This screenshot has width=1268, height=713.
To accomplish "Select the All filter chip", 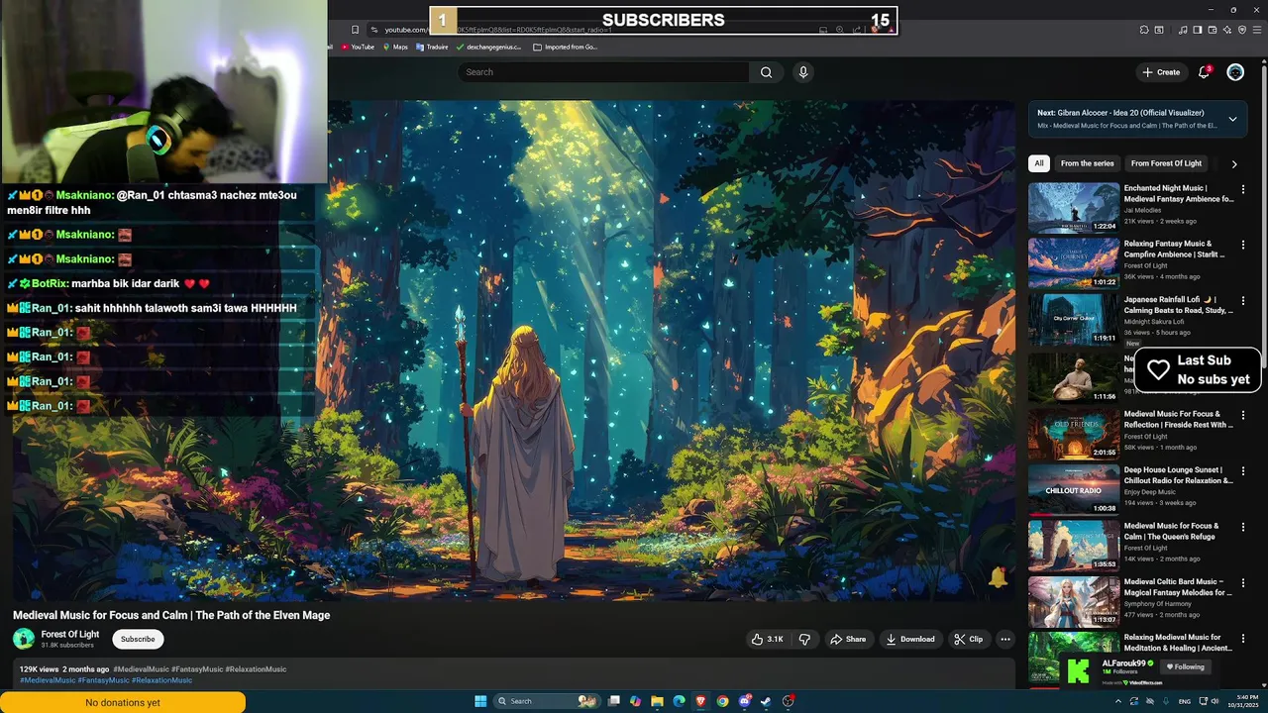I will click(1038, 163).
